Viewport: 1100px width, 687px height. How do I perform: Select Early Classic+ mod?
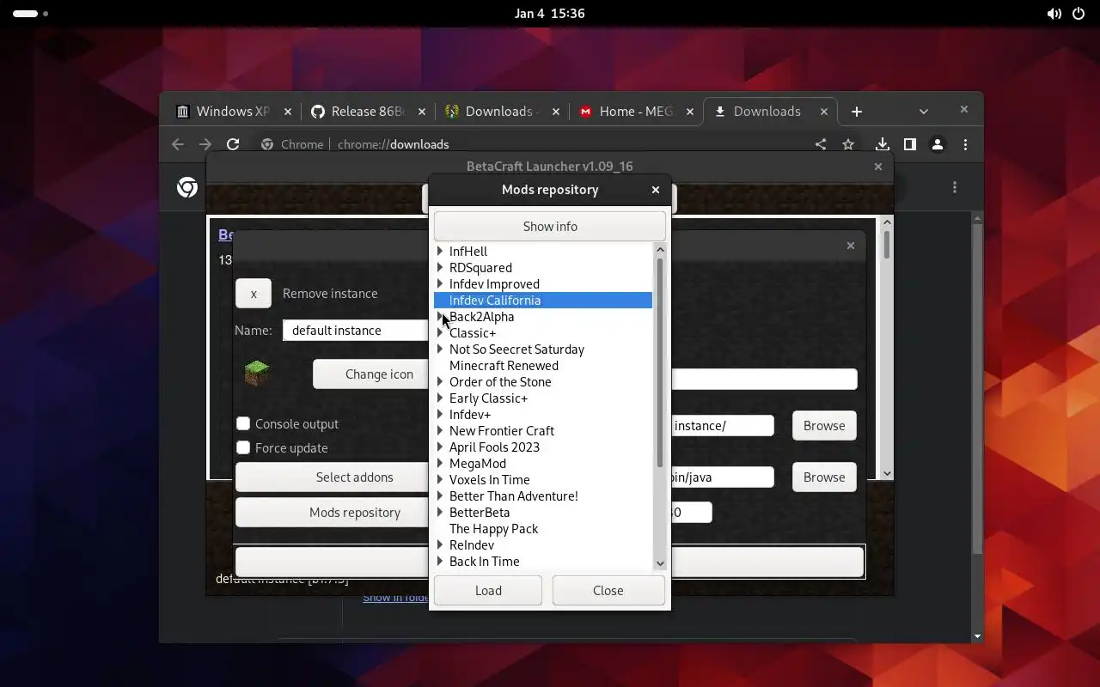click(x=488, y=398)
